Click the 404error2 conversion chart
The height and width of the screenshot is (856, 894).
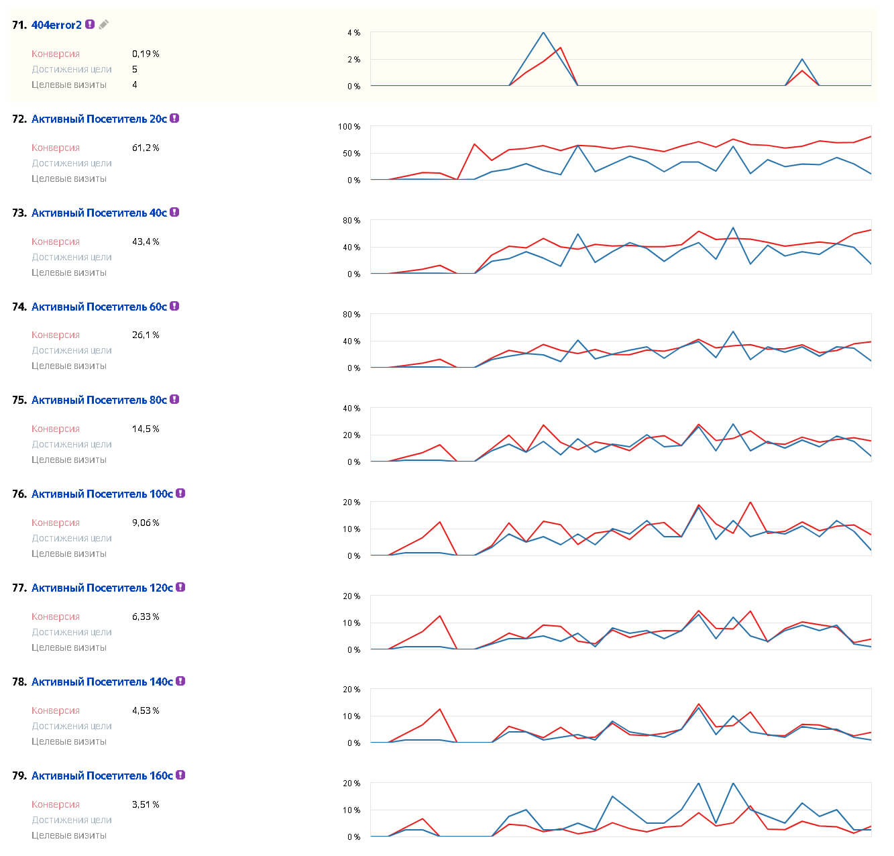[620, 59]
